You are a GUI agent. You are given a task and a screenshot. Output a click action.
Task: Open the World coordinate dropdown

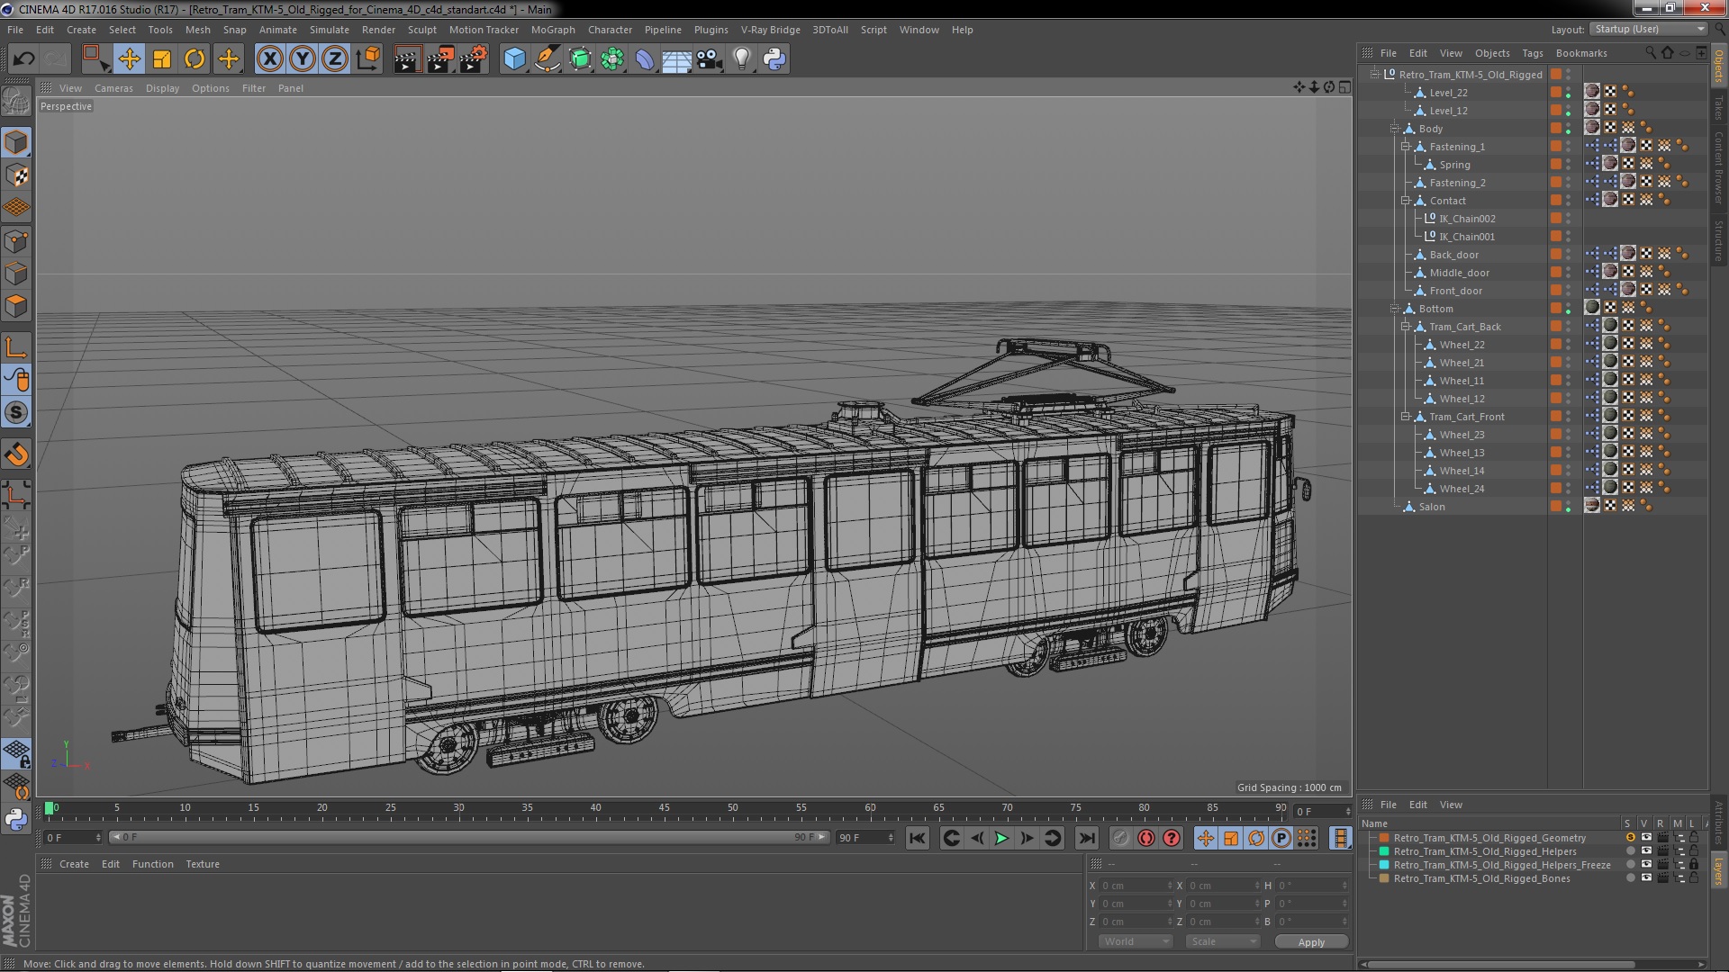coord(1135,941)
